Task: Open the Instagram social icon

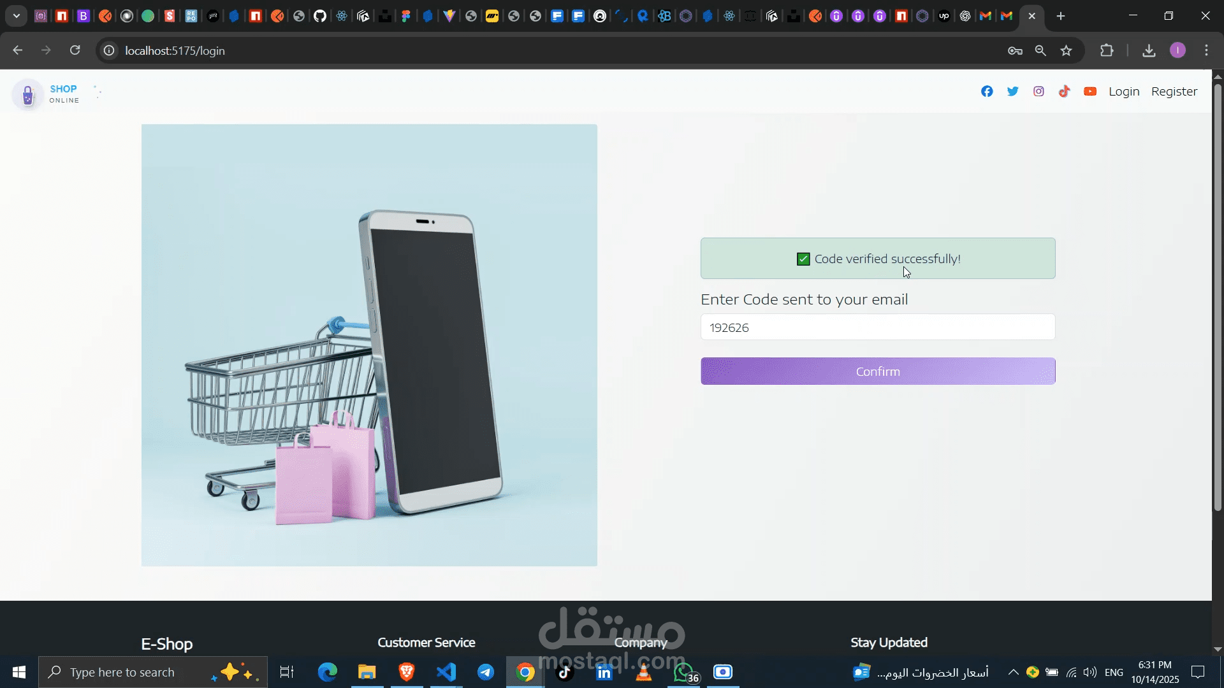Action: click(1038, 91)
